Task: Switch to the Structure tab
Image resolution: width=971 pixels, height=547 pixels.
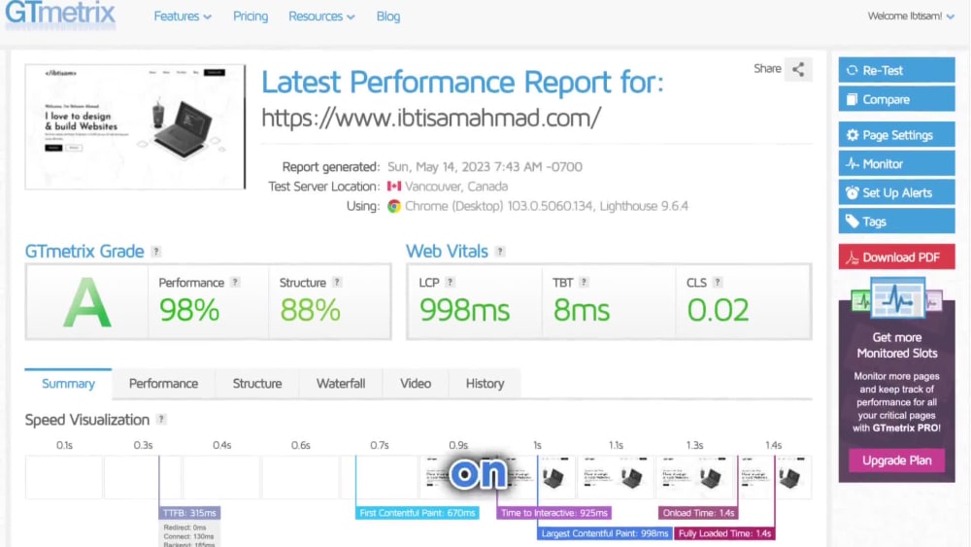Action: click(x=257, y=384)
